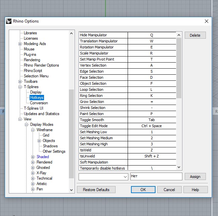Select Other Settings under Wireframe
218x216 pixels.
click(54, 151)
